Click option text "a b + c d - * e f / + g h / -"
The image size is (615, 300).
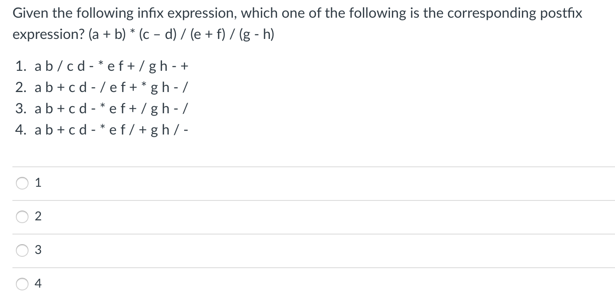(x=111, y=130)
